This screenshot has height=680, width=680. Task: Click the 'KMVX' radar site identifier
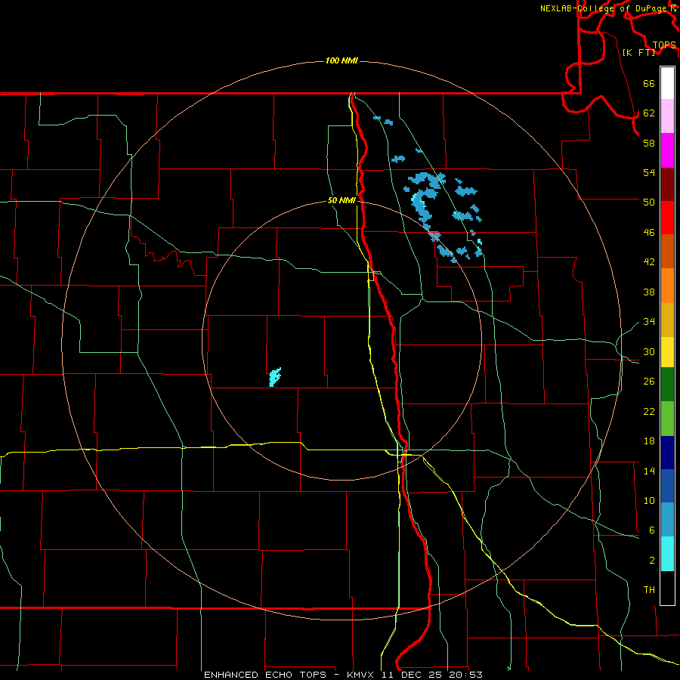click(360, 675)
